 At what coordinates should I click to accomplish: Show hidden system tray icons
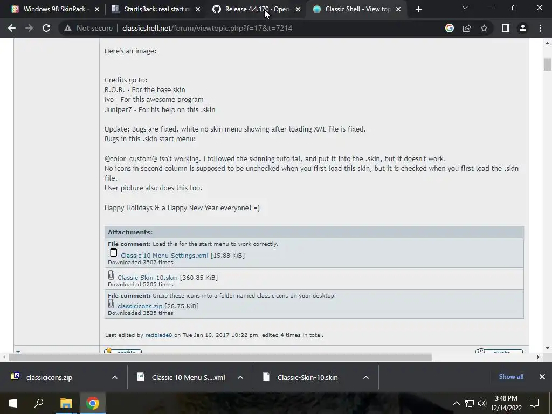coord(456,403)
